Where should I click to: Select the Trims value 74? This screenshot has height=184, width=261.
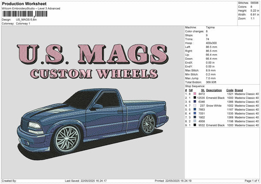point(207,39)
